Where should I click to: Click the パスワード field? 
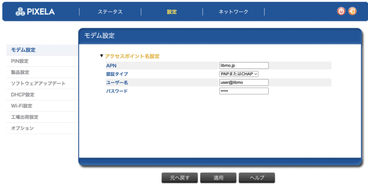tap(244, 91)
